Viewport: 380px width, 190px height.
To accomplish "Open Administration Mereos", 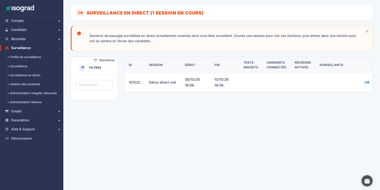I will (x=25, y=102).
